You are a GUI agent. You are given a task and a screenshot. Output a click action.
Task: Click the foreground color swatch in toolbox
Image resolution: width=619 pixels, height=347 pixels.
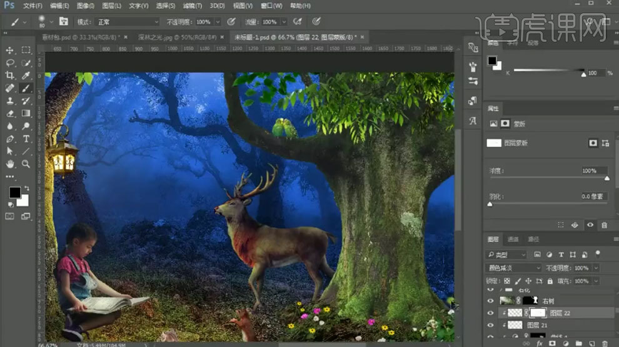pos(15,193)
